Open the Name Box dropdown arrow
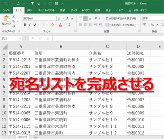 pyautogui.click(x=20, y=38)
